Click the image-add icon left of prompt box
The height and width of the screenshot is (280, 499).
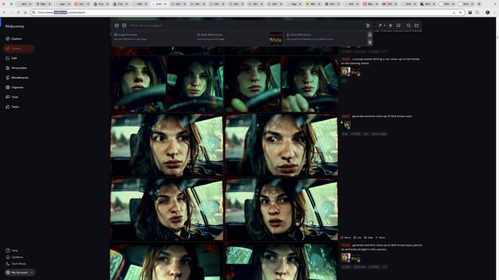(124, 25)
